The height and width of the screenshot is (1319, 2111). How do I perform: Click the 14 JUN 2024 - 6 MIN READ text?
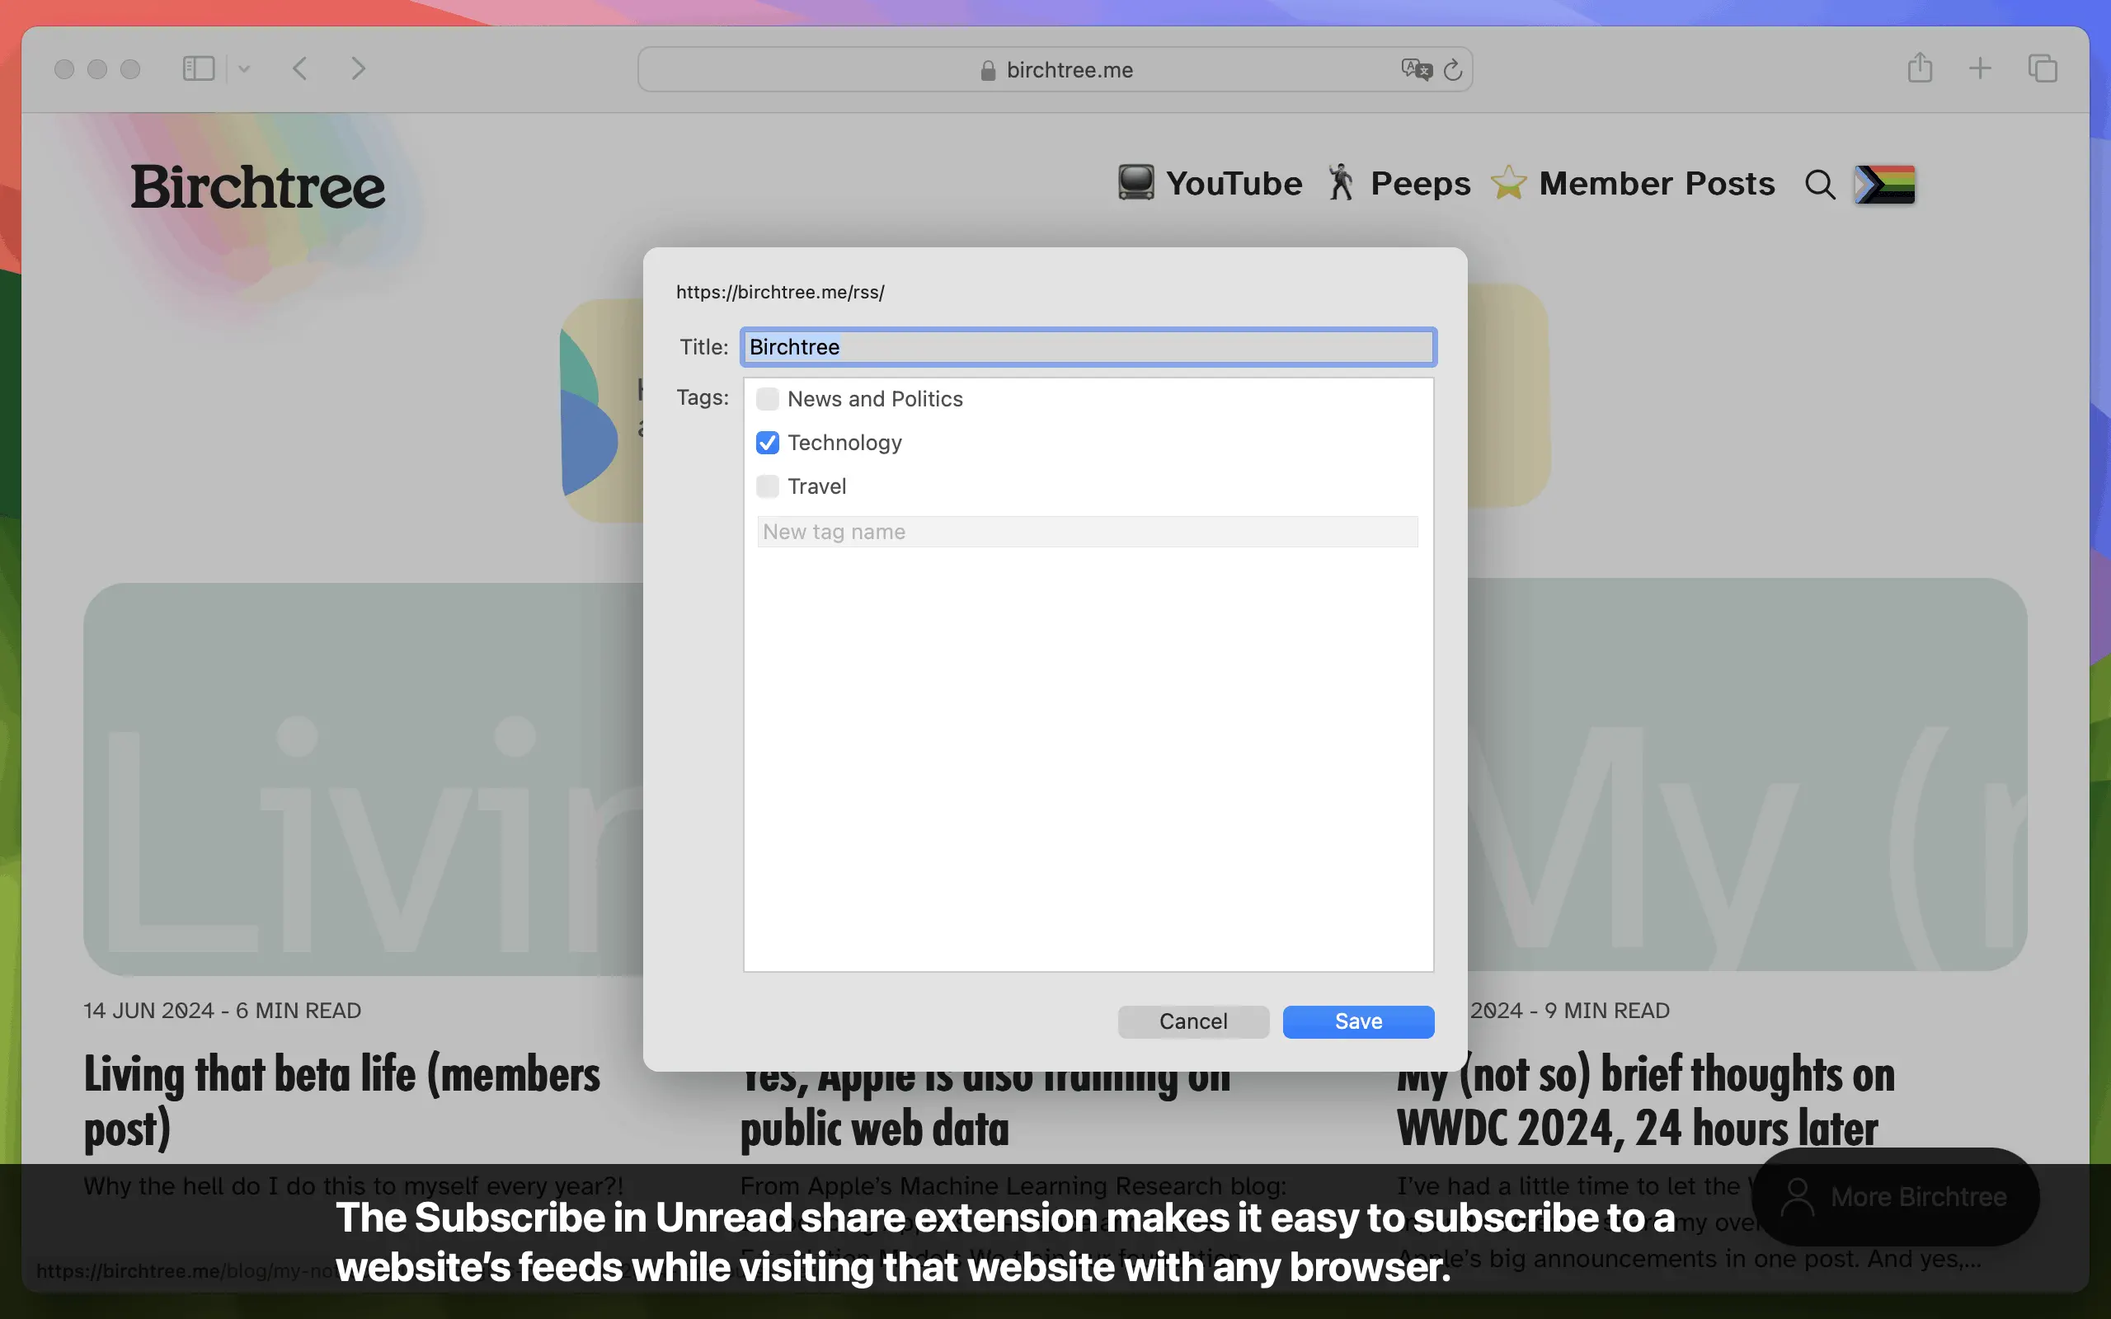(223, 1010)
